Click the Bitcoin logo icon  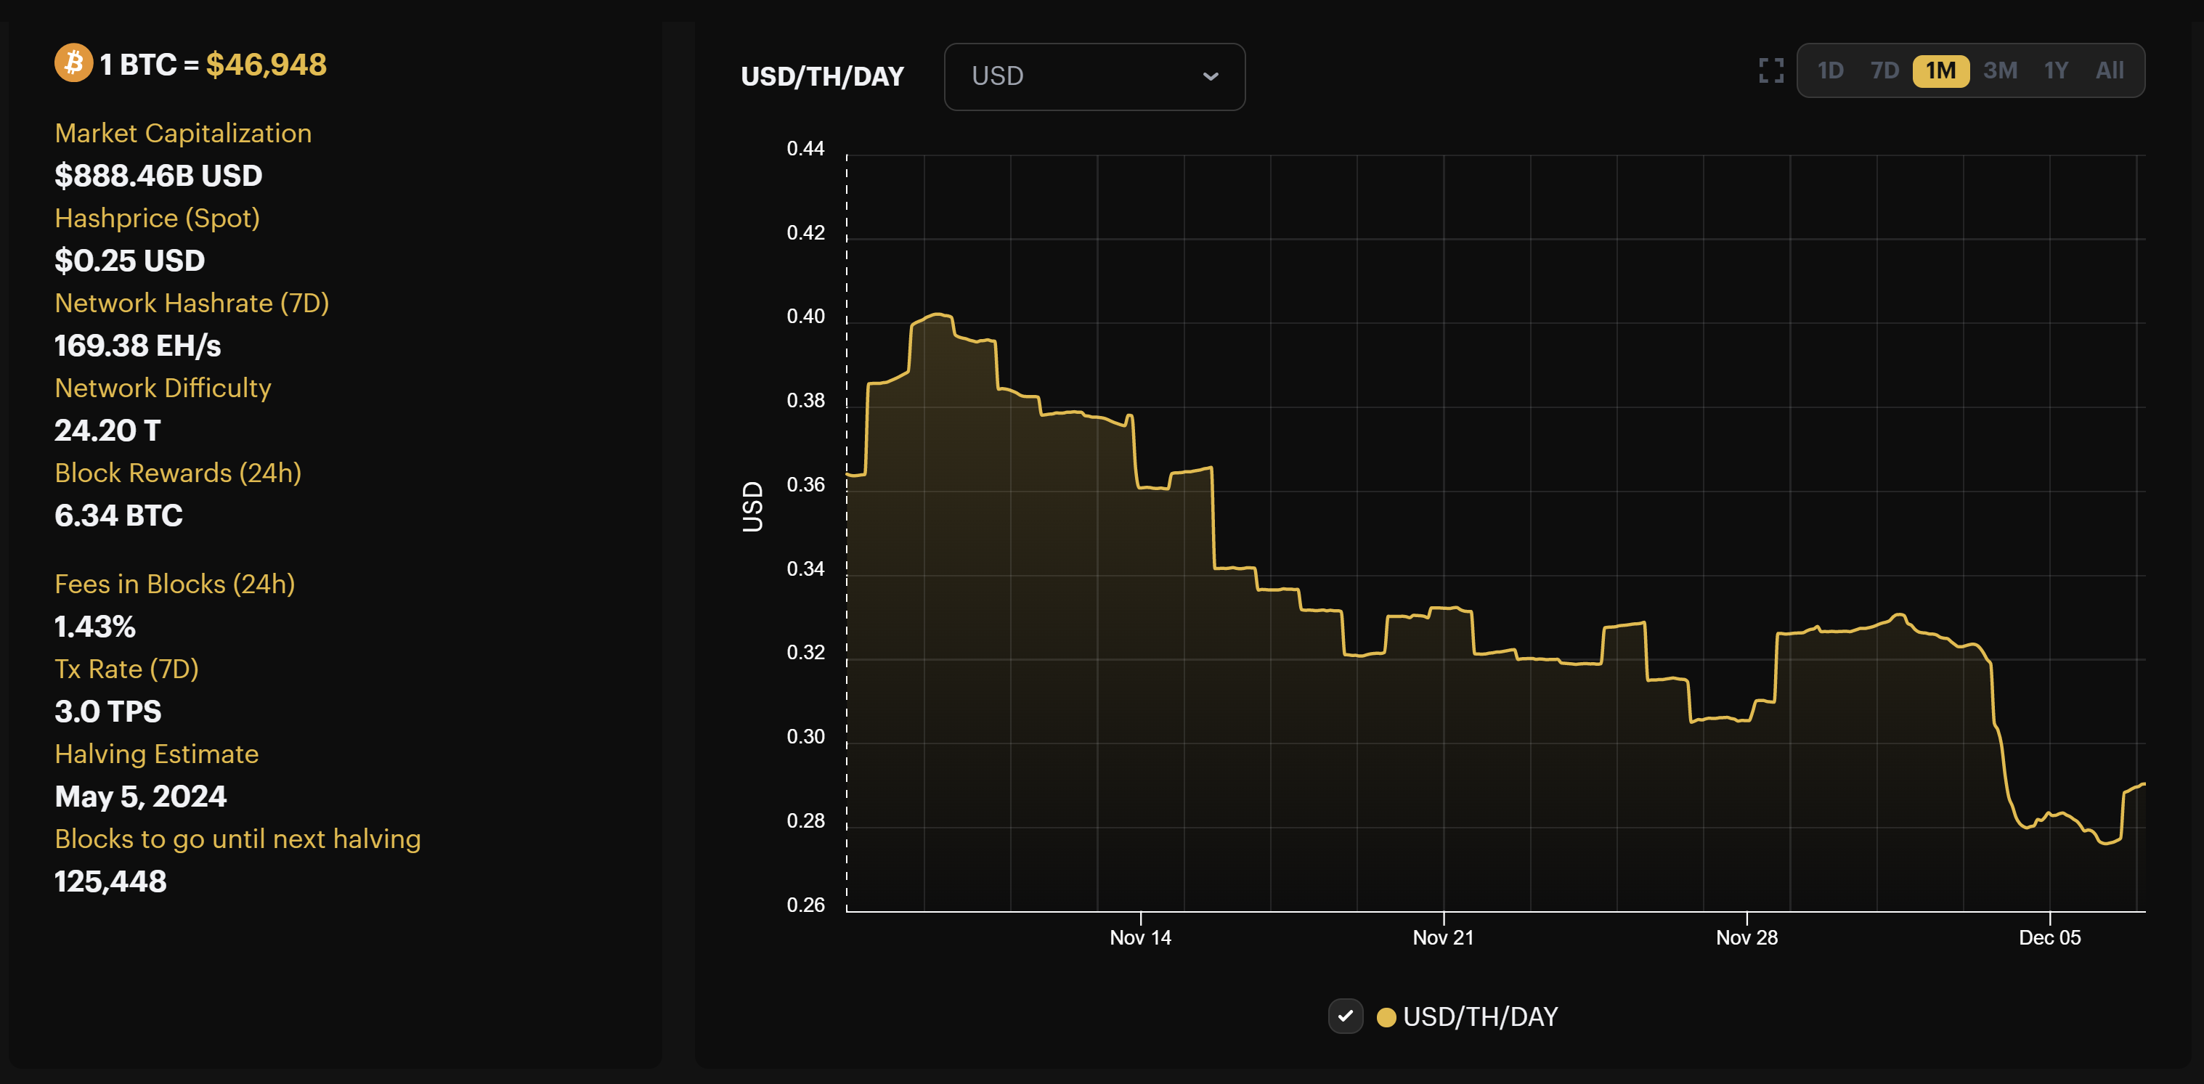[73, 62]
